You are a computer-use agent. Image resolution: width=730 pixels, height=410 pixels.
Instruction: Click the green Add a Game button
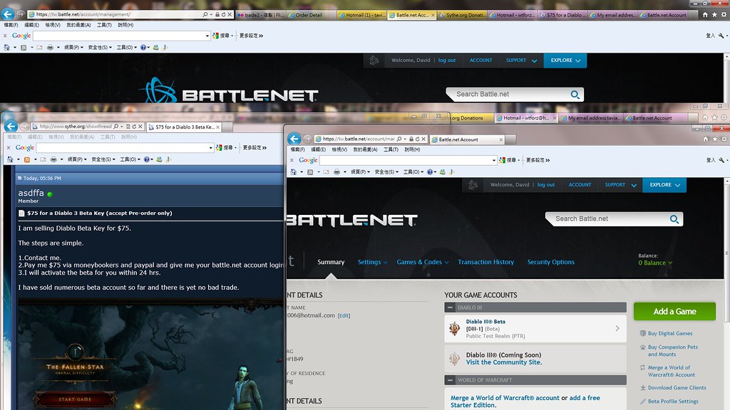coord(674,312)
